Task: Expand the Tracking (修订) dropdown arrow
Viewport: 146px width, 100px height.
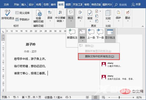Action: (x=80, y=21)
